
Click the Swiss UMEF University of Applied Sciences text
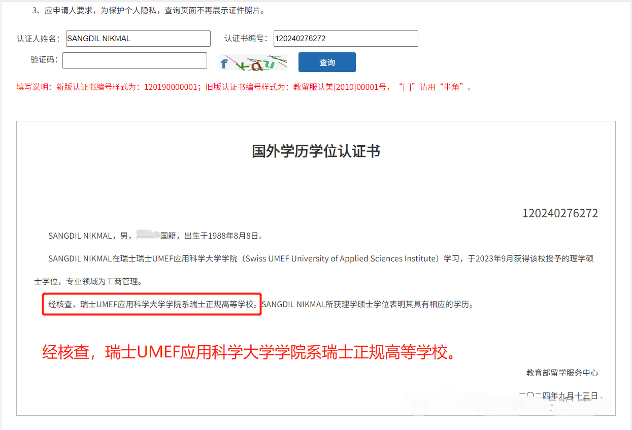click(x=341, y=258)
